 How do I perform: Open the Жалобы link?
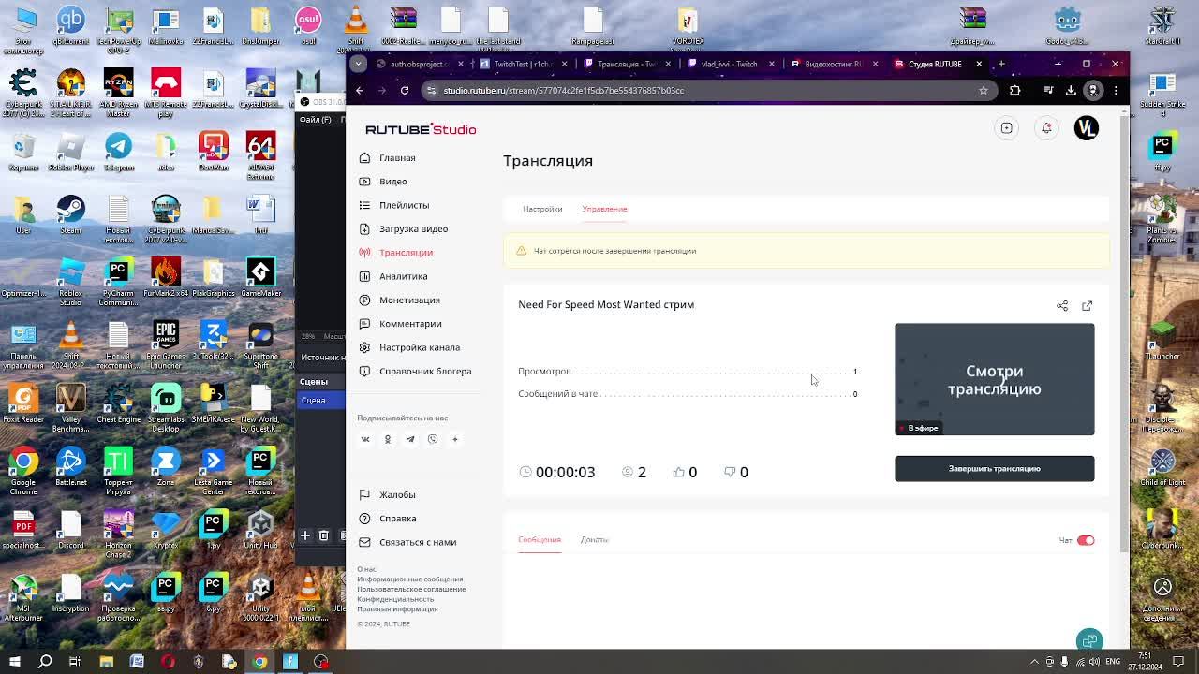tap(397, 495)
